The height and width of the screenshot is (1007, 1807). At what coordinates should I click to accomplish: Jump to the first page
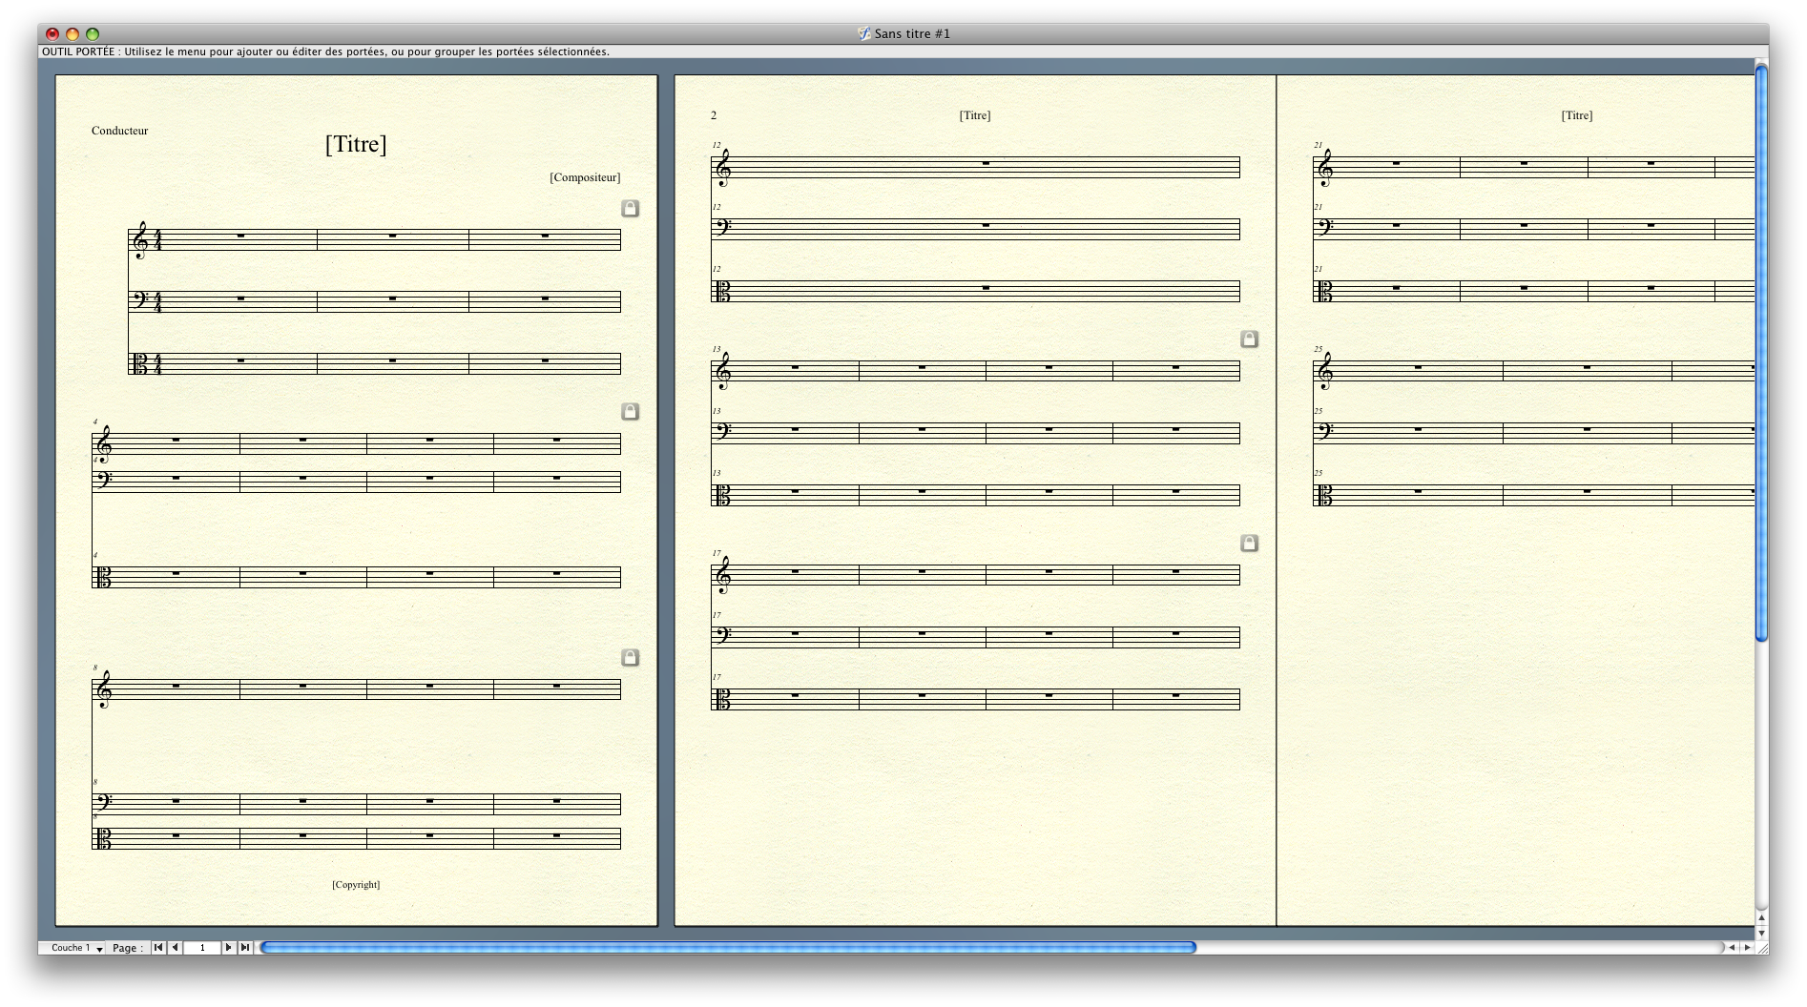tap(158, 947)
